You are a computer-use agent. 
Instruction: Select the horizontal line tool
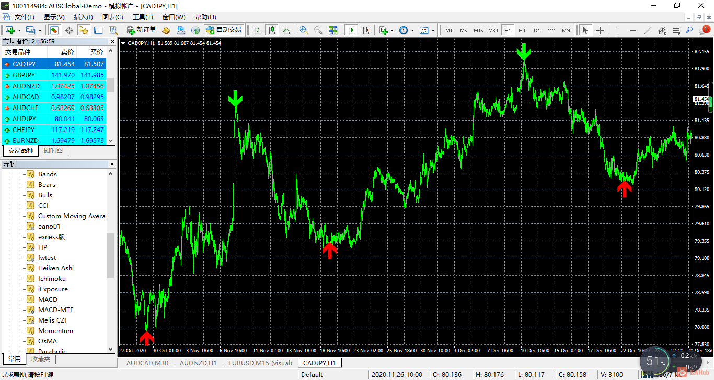(632, 30)
